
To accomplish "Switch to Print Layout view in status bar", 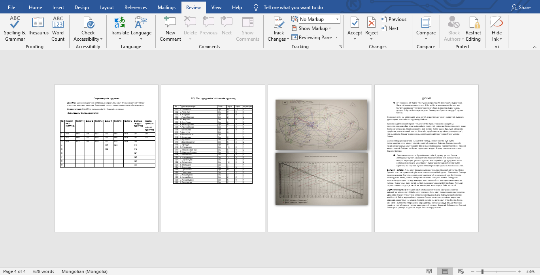I will point(445,271).
